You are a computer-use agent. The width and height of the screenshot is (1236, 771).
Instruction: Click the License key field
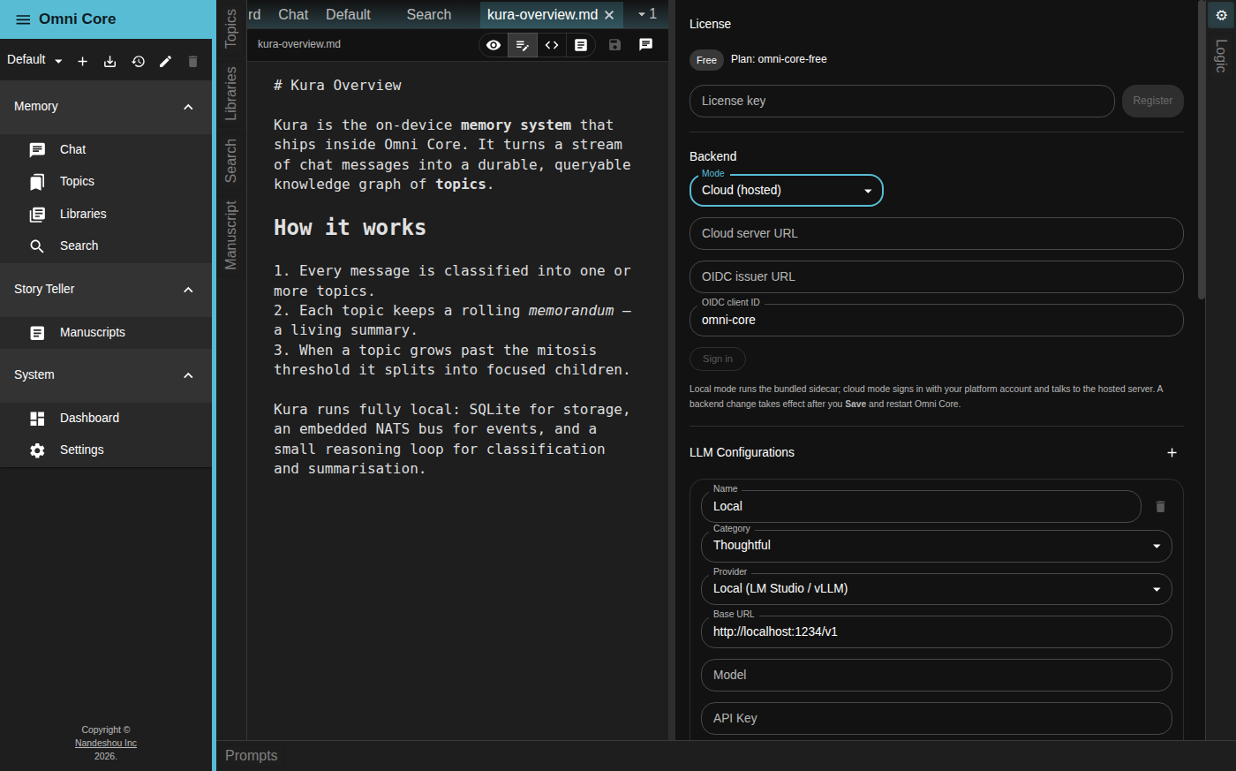(x=901, y=102)
